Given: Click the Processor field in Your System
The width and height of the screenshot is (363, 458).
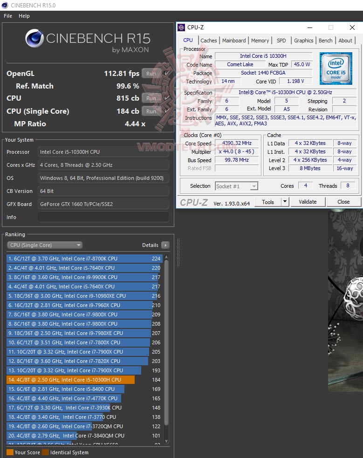Looking at the screenshot, I should point(103,152).
